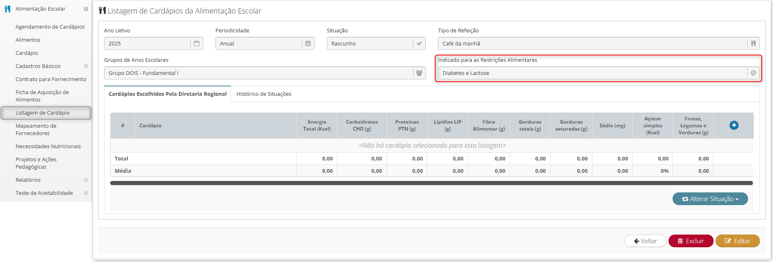The image size is (773, 262).
Task: Click the 0% value in Média row
Action: click(x=664, y=171)
